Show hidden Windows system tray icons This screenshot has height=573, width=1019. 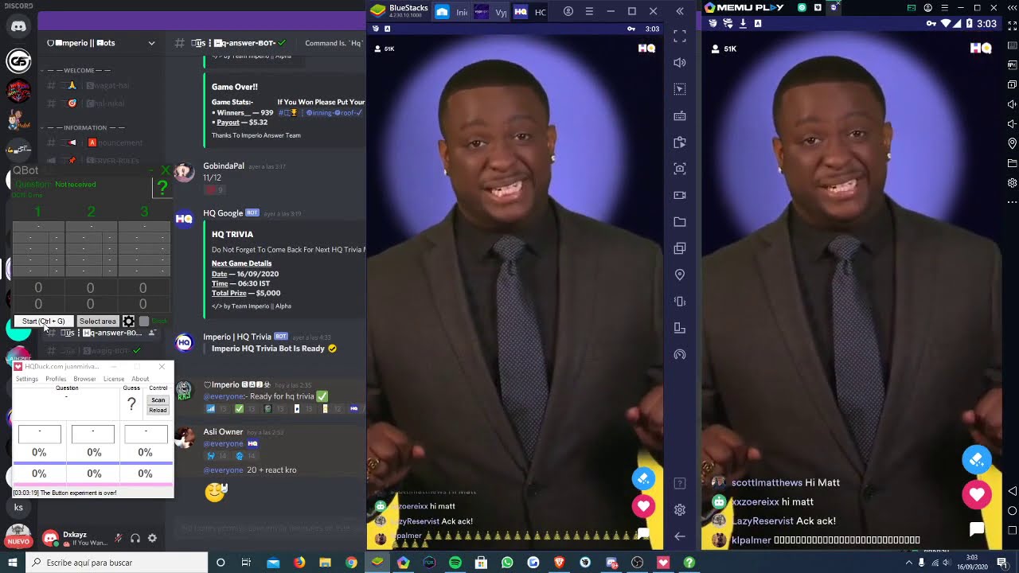[x=908, y=563]
